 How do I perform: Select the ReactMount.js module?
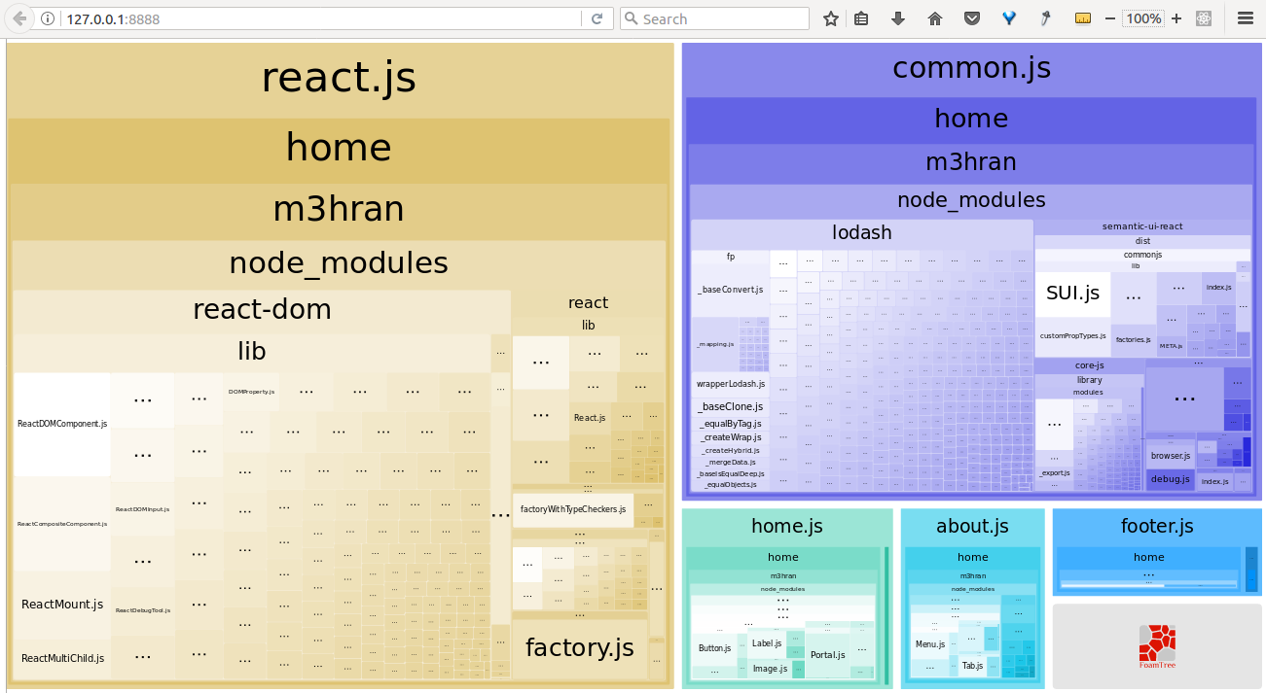[x=62, y=604]
